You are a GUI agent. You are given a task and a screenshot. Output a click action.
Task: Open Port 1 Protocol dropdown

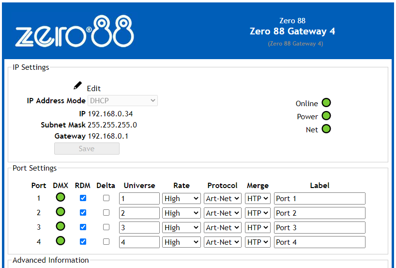click(x=223, y=199)
